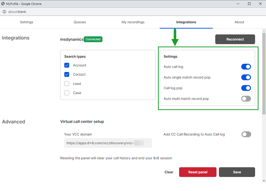This screenshot has height=191, width=266.
Task: Save the integration settings
Action: tap(237, 172)
